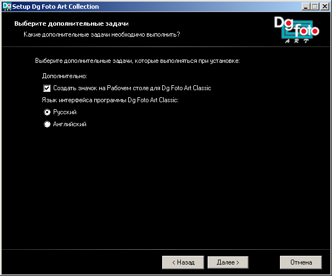Click 'Язык интерфейса программы Dg Foto Art Classic:' label

coord(110,100)
